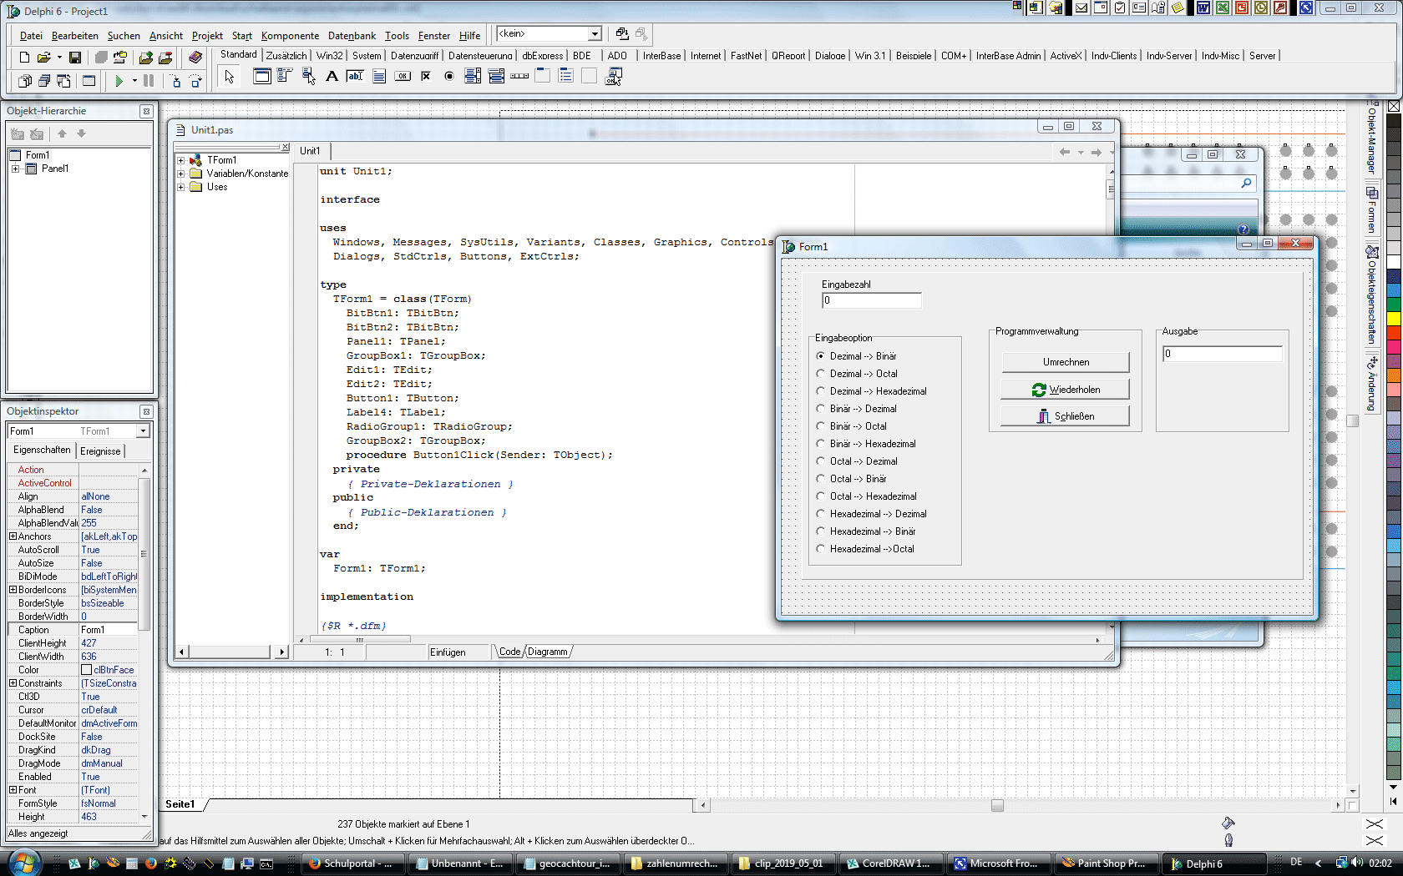Viewport: 1403px width, 876px height.
Task: Select the CheckBox component icon
Action: [426, 76]
